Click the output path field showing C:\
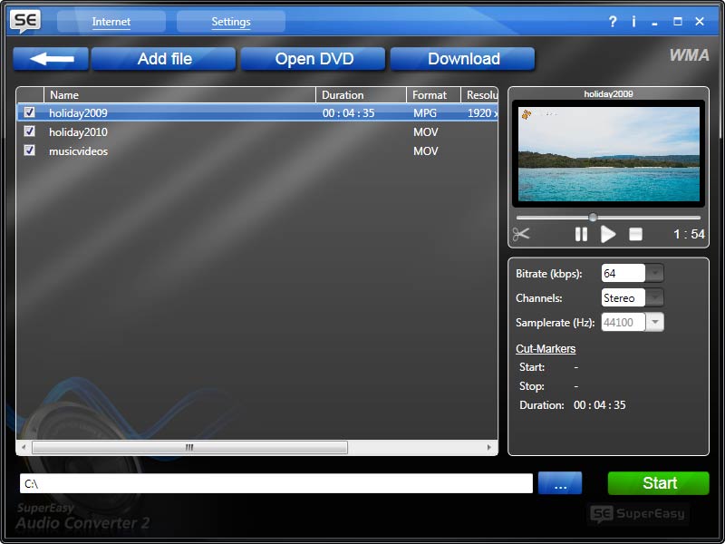 point(276,483)
